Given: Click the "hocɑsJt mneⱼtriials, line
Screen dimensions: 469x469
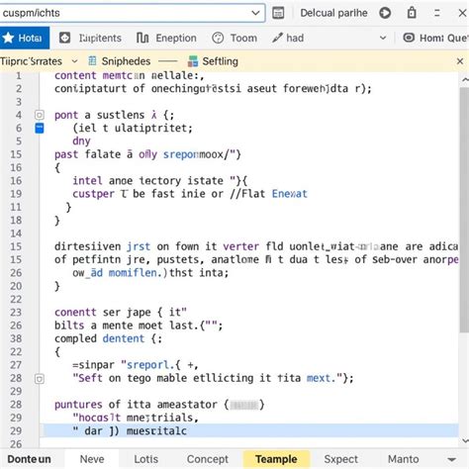Looking at the screenshot, I should tap(136, 418).
